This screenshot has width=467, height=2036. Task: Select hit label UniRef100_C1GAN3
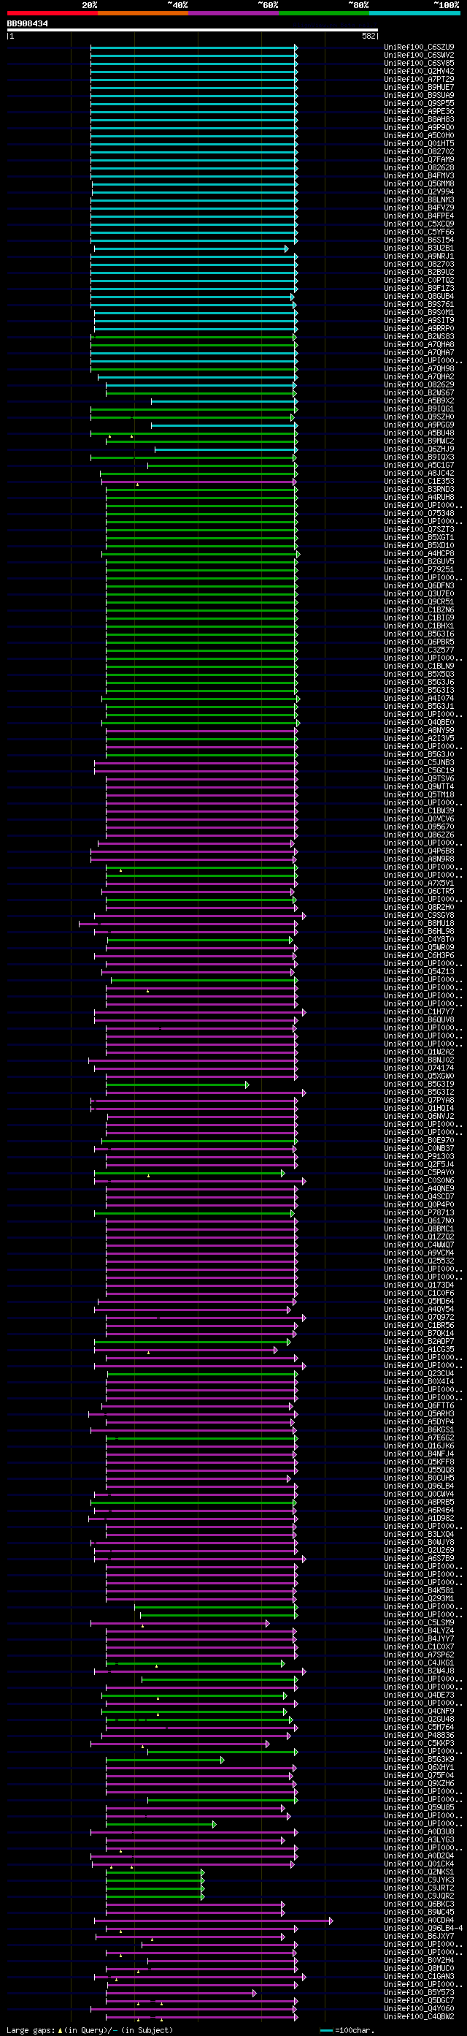pyautogui.click(x=419, y=1976)
